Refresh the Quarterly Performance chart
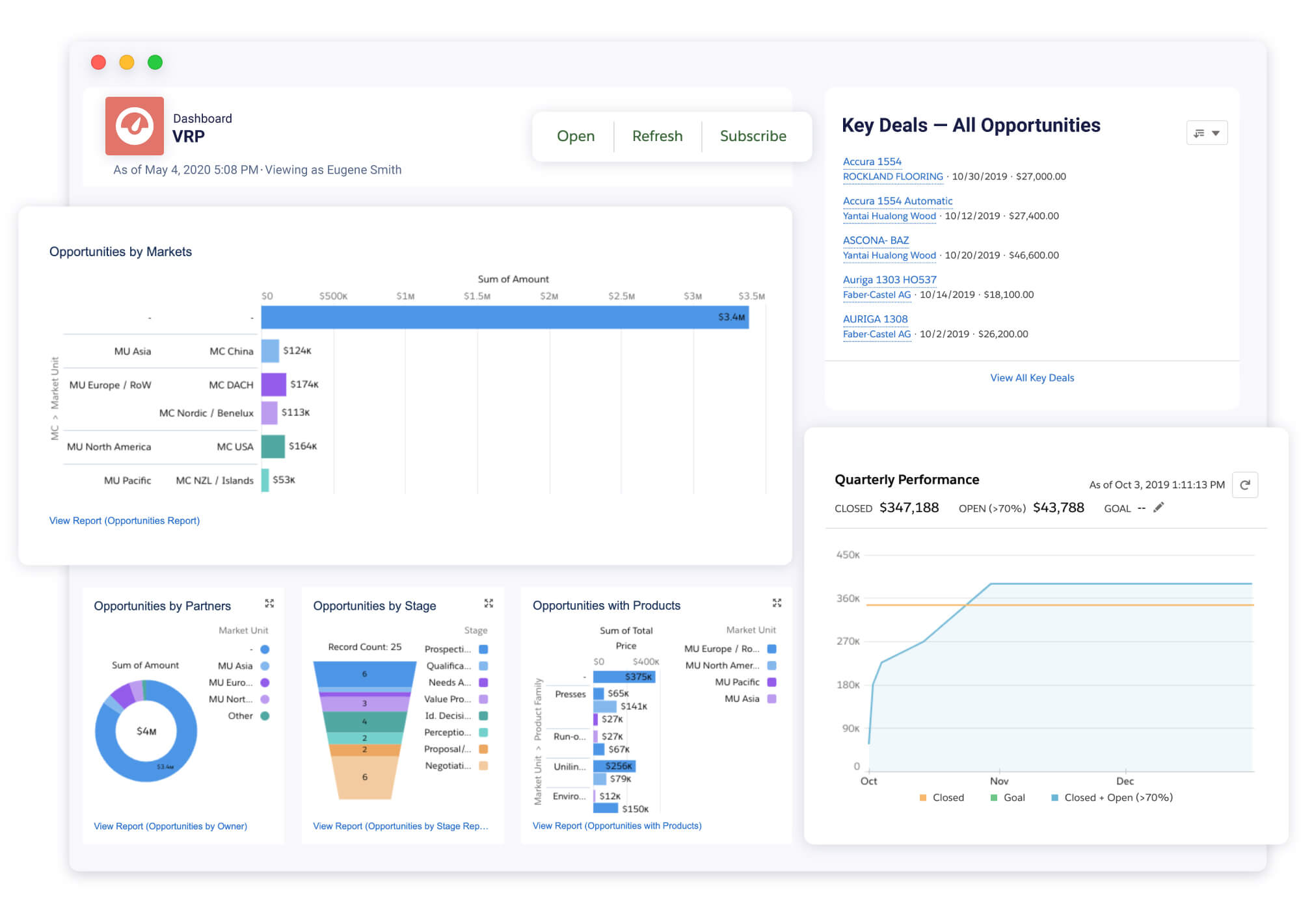The width and height of the screenshot is (1301, 910). pyautogui.click(x=1244, y=485)
